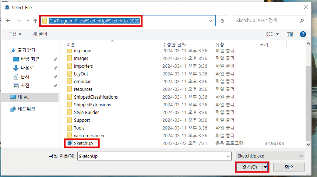Refresh the folder listing

point(222,21)
